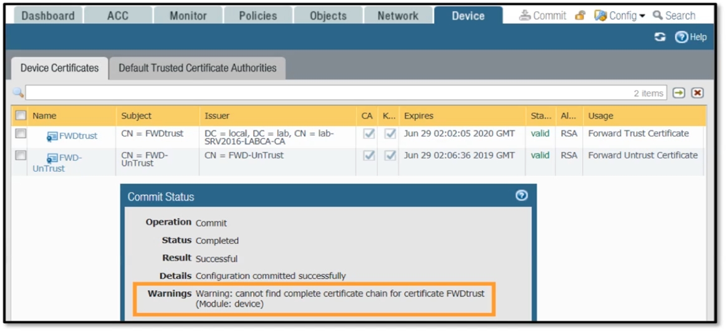
Task: Click the Search icon in the top bar
Action: pyautogui.click(x=658, y=16)
